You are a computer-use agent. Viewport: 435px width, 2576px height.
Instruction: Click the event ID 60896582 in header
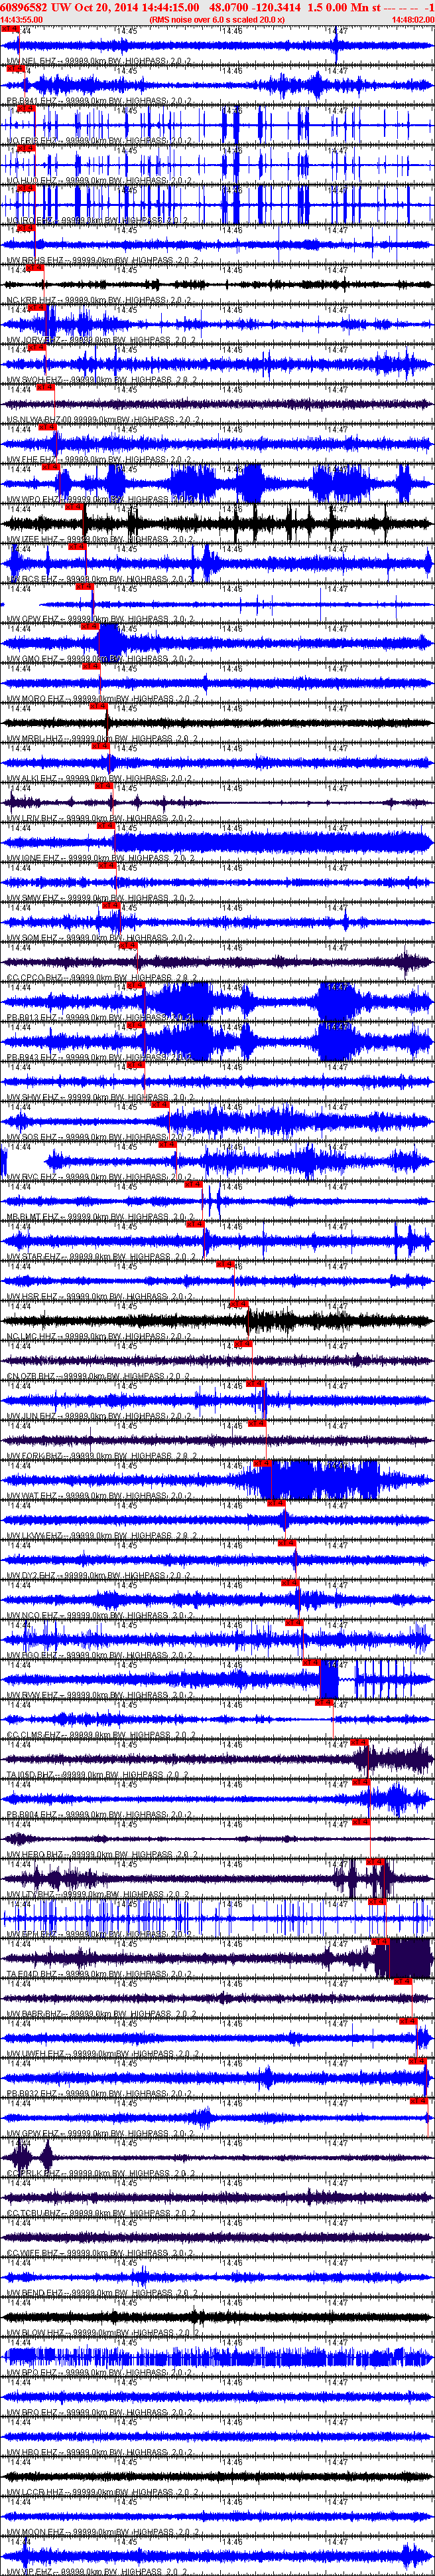pyautogui.click(x=24, y=7)
